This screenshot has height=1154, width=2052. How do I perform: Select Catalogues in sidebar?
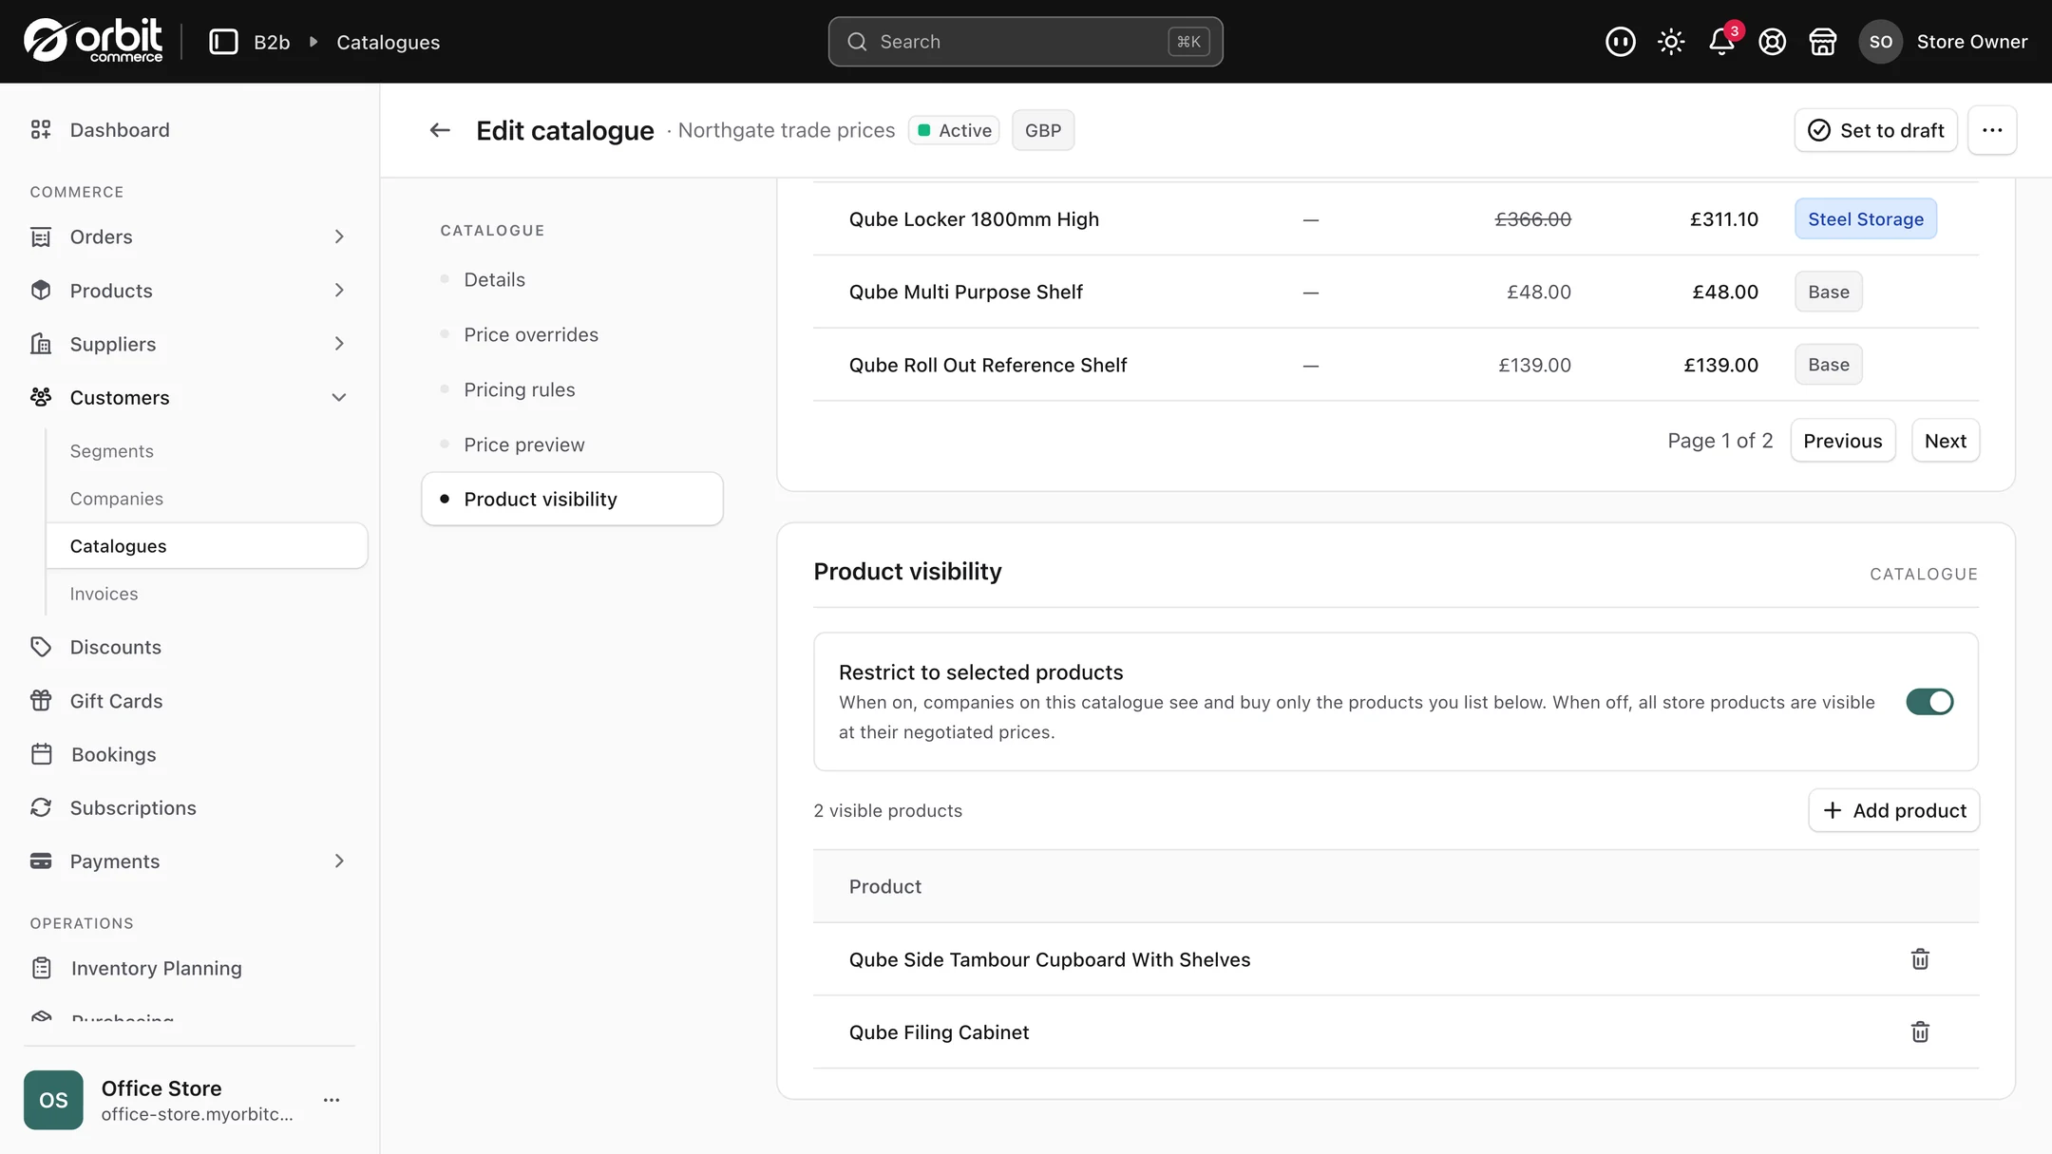click(x=207, y=546)
